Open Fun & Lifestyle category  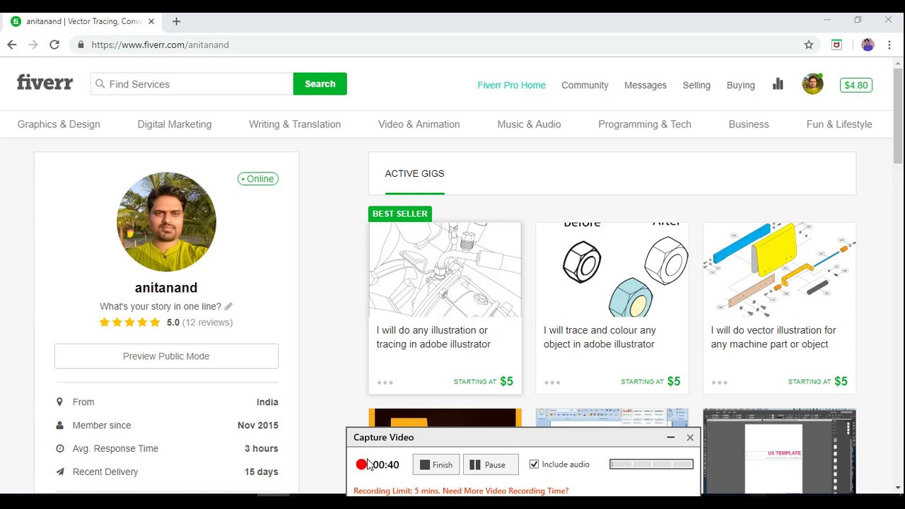839,124
